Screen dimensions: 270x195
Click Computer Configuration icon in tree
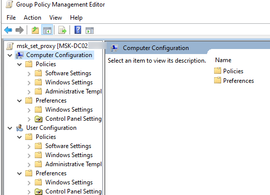click(20, 55)
